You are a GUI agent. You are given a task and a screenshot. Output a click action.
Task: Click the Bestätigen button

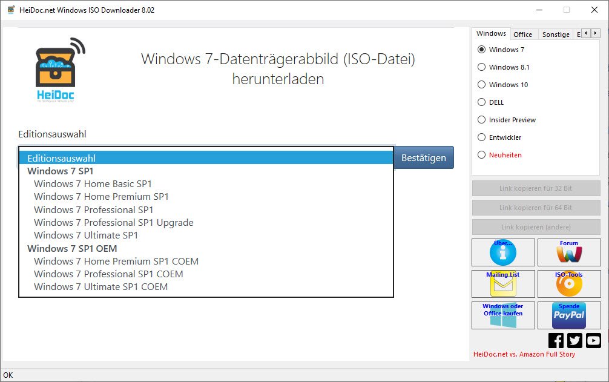point(424,157)
